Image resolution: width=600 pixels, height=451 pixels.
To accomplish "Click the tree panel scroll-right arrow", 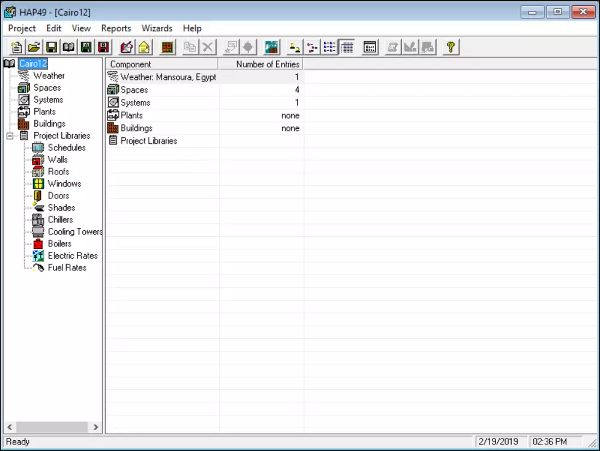I will coord(95,427).
